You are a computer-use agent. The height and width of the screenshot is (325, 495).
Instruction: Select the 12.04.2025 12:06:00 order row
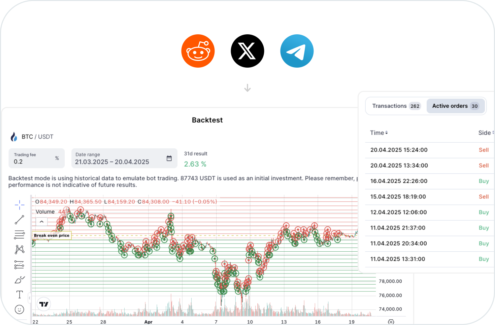[430, 212]
